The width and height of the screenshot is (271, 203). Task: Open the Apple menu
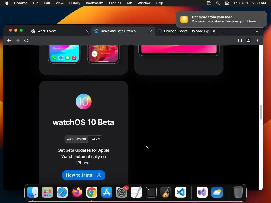pos(7,3)
